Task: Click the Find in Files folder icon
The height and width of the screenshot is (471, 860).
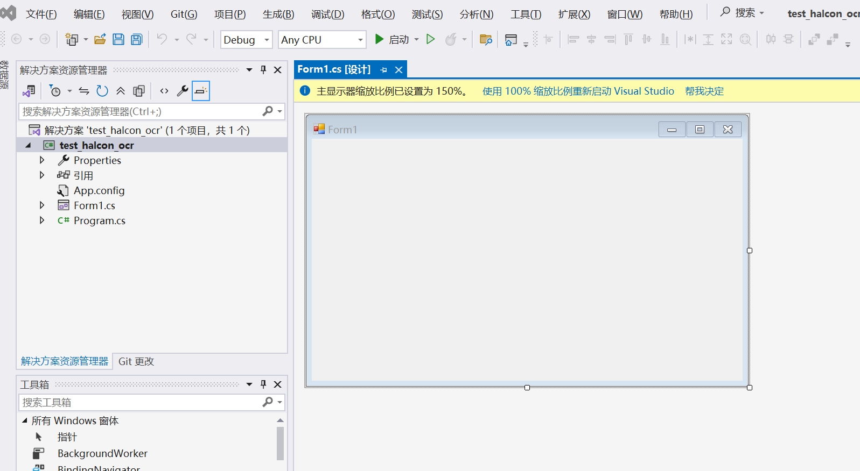Action: (486, 39)
